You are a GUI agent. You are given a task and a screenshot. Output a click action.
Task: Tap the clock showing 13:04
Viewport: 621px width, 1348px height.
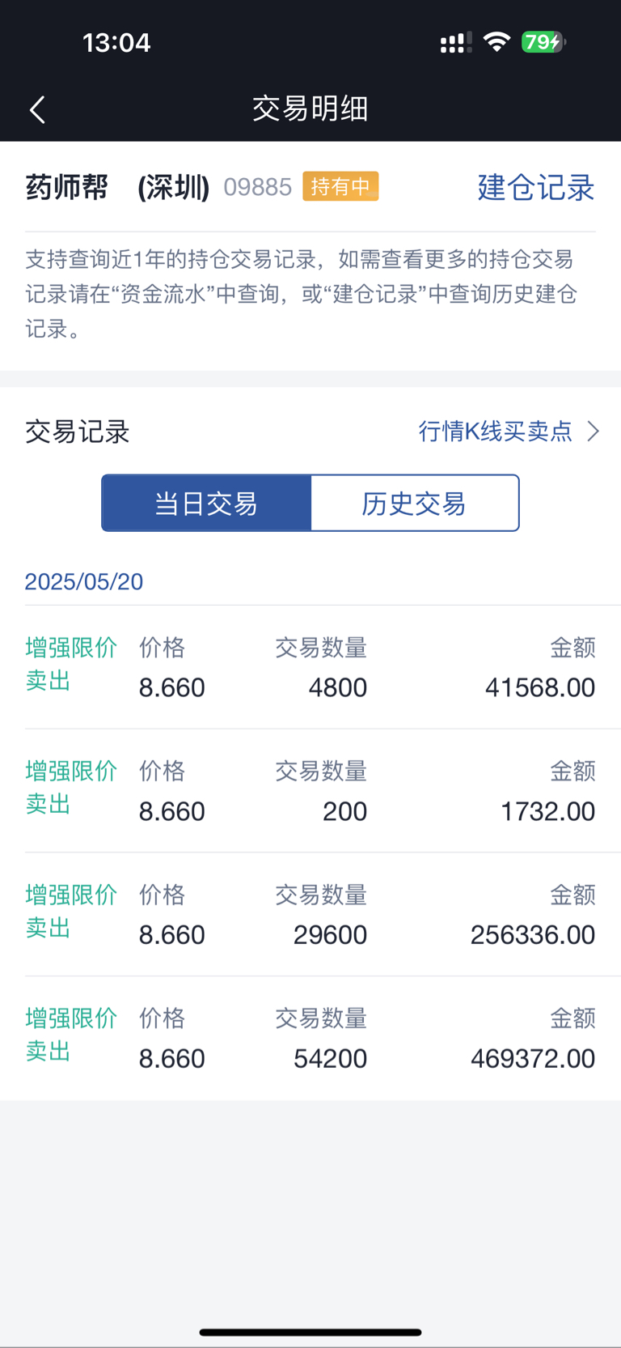pyautogui.click(x=116, y=42)
